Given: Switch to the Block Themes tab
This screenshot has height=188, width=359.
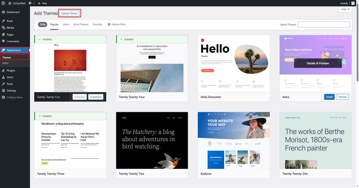Looking at the screenshot, I should click(x=81, y=24).
